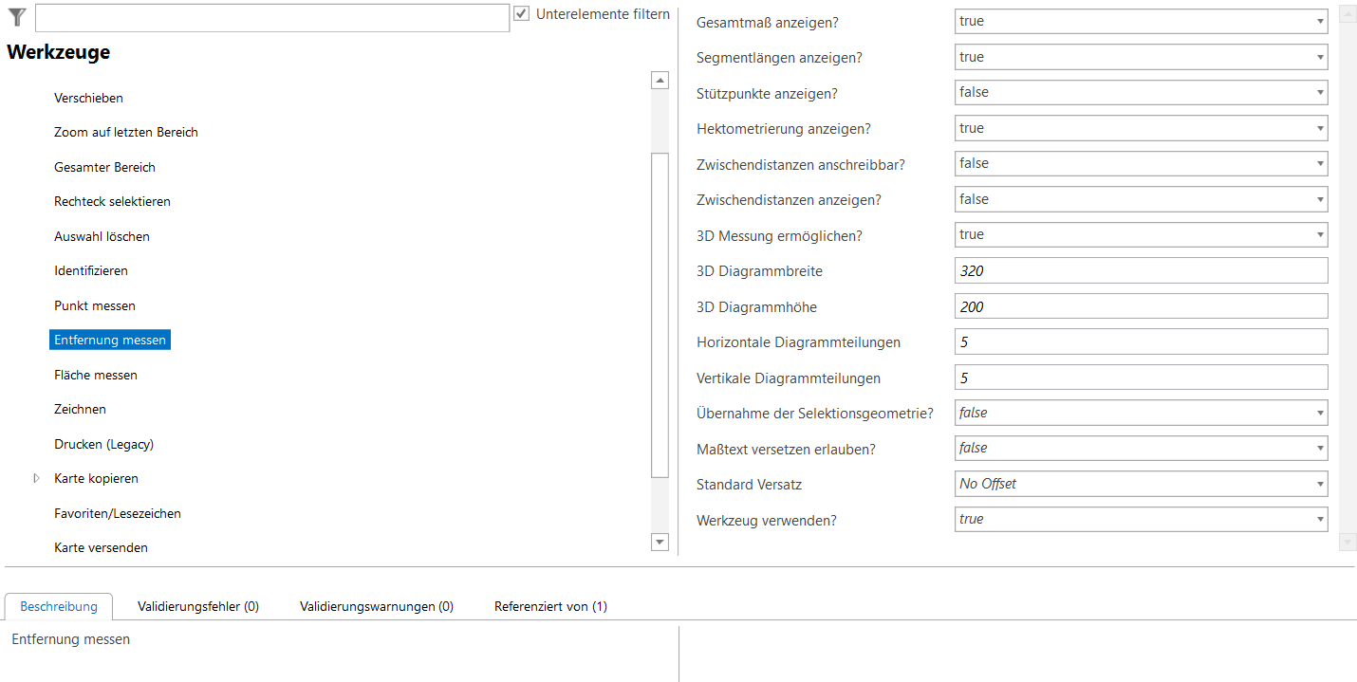
Task: Switch to the Validierungsfehler (0) tab
Action: pos(197,606)
